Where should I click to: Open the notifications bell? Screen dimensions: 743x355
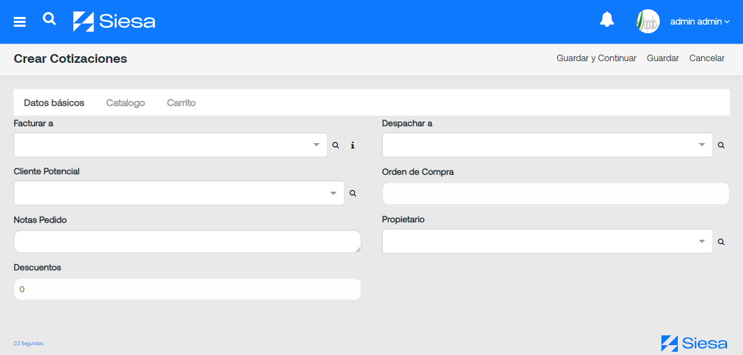[x=607, y=20]
